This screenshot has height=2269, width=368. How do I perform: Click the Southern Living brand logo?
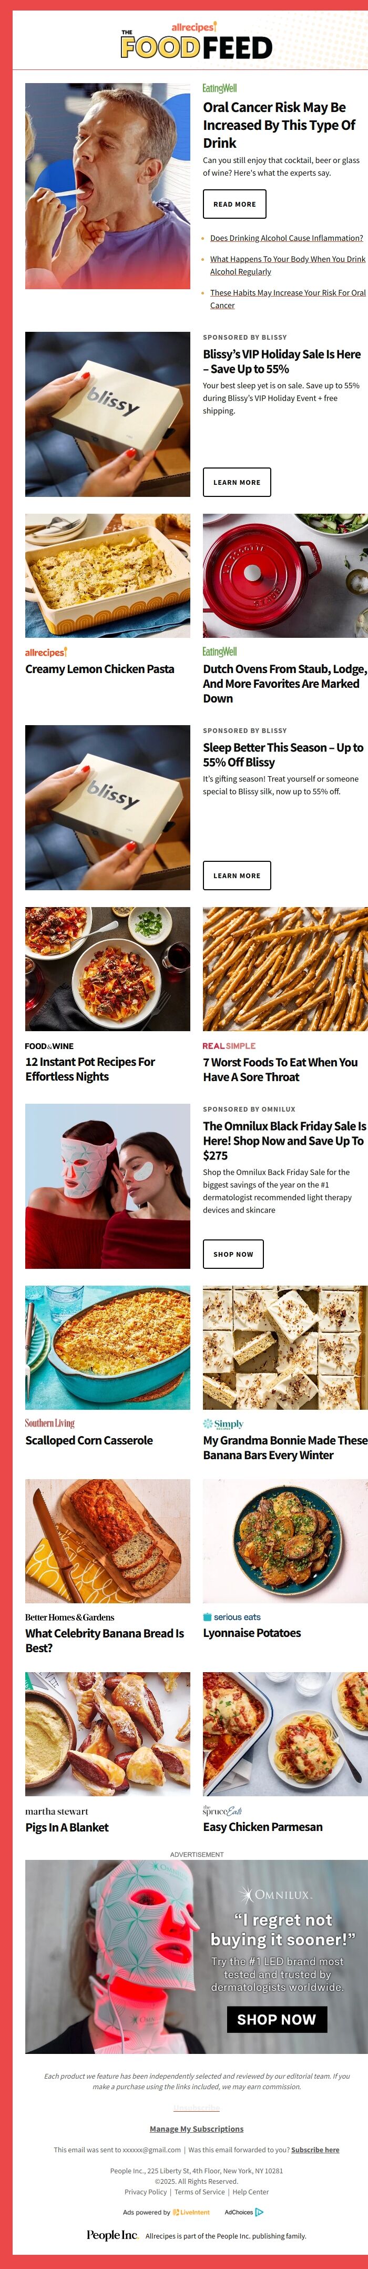(50, 1422)
